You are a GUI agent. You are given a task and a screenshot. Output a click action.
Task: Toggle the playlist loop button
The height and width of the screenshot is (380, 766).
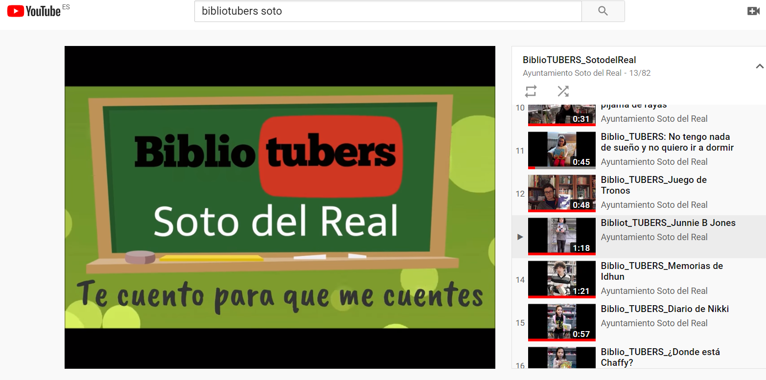click(x=531, y=91)
